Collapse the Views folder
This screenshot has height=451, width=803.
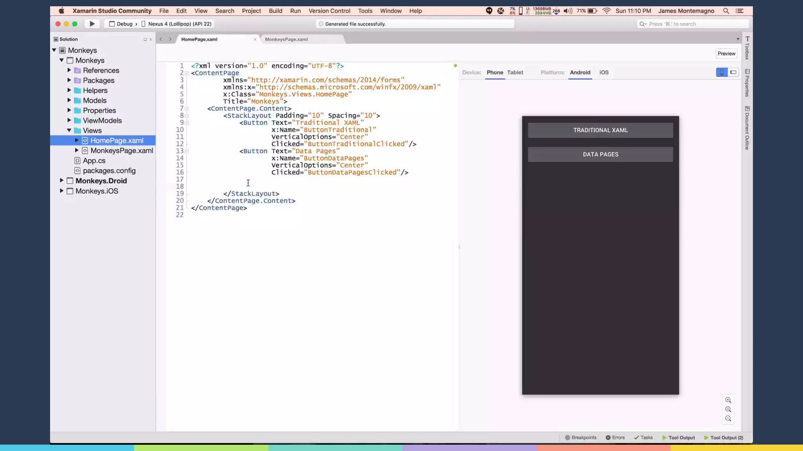pos(69,130)
